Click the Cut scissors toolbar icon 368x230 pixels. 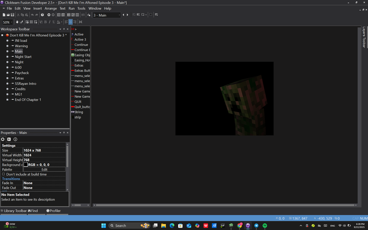tap(18, 15)
